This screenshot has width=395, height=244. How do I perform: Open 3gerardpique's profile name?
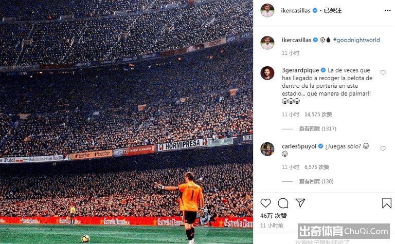point(300,70)
